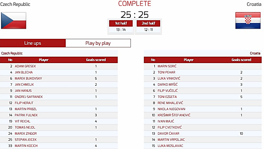Select the Line ups tab
Screen dimensions: 264x149
33,43
